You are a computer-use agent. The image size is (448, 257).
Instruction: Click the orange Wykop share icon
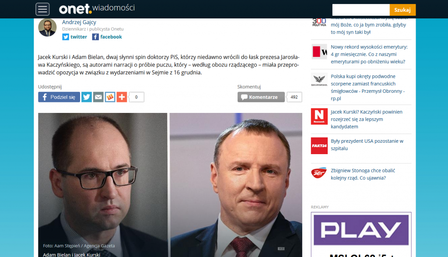click(x=110, y=97)
